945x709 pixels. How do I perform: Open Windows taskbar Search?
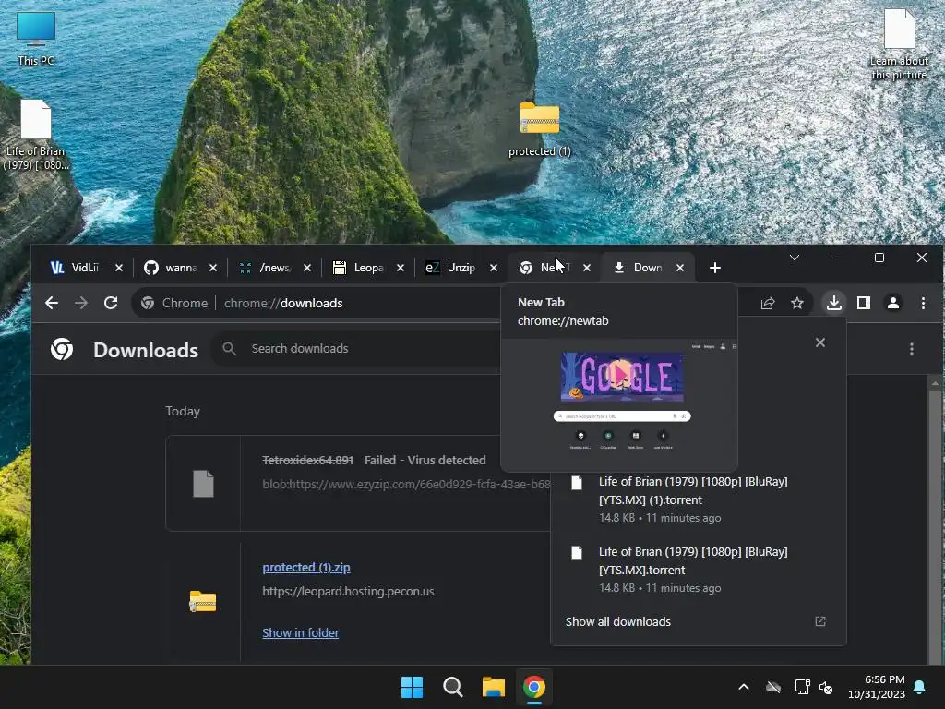(x=452, y=687)
